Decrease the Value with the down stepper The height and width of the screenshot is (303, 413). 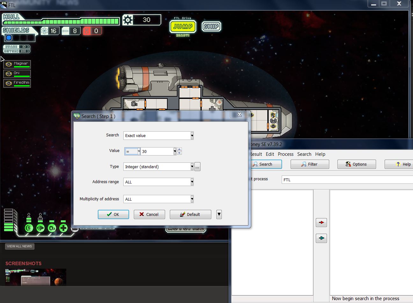179,153
